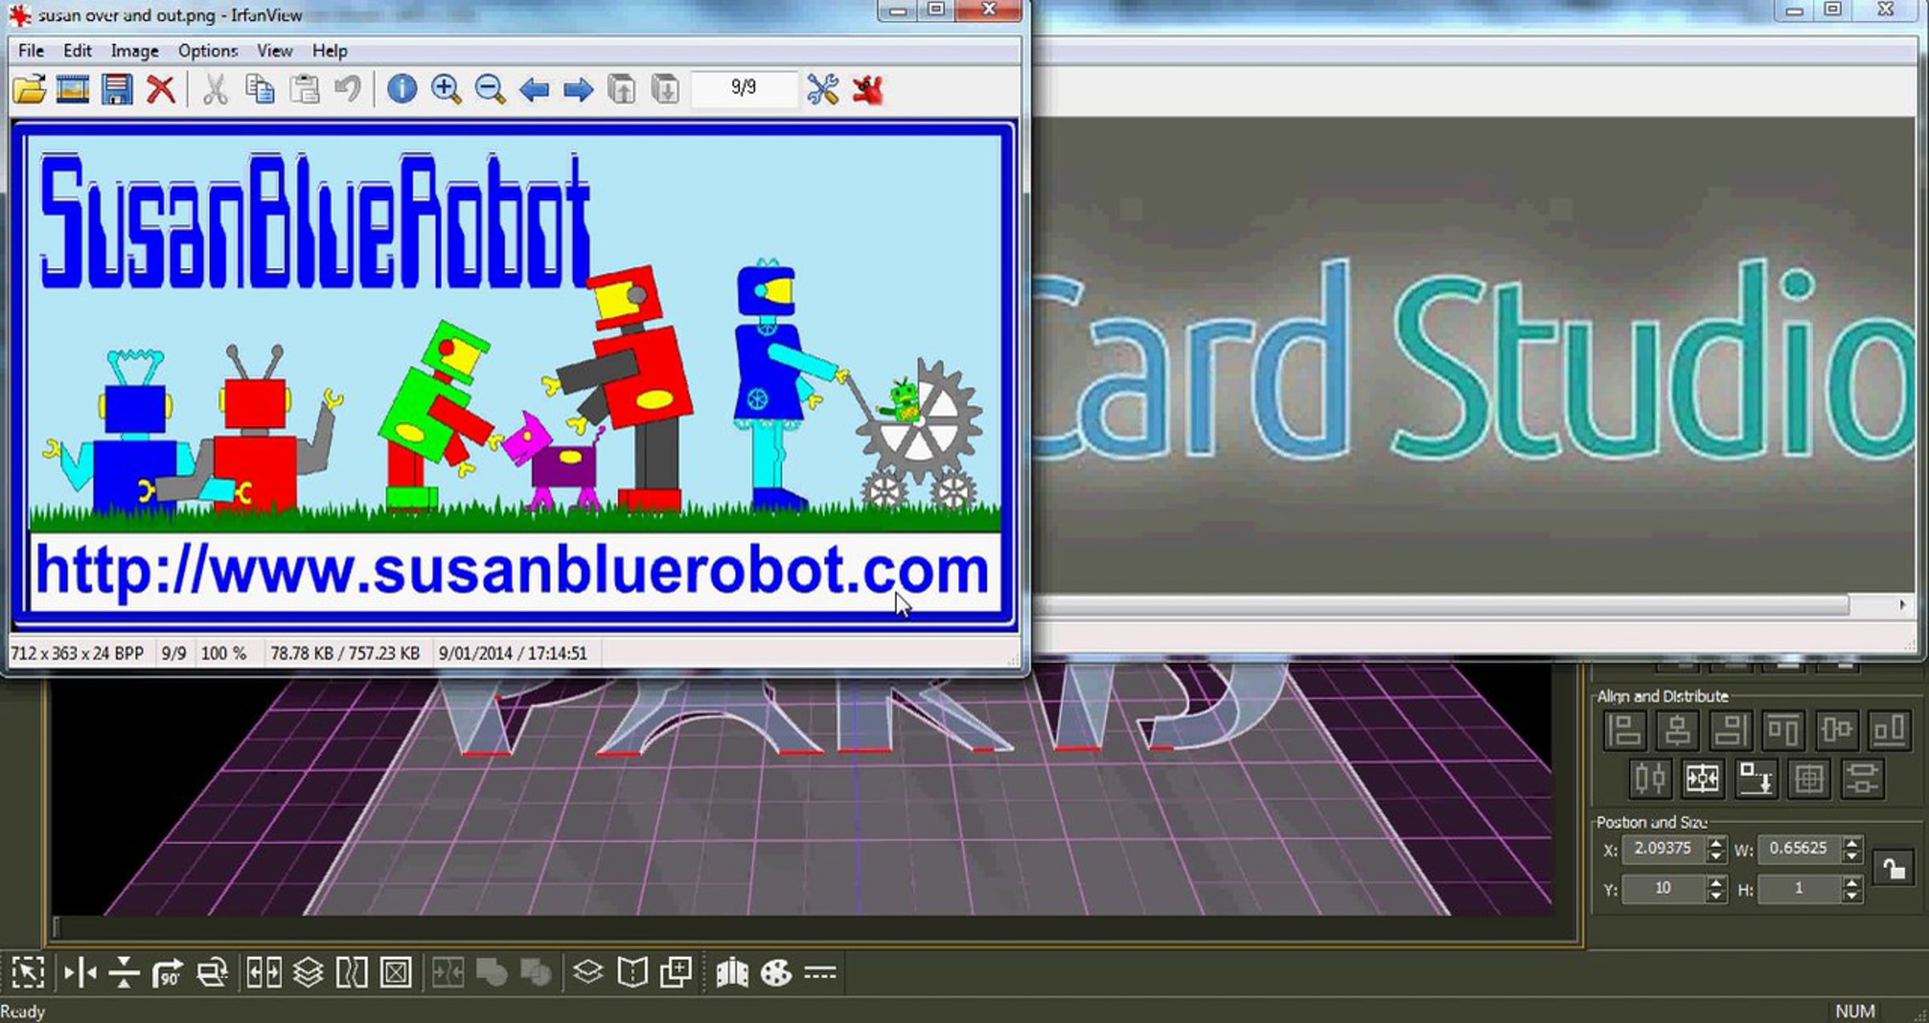This screenshot has width=1929, height=1023.
Task: Align objects to the bottom edge
Action: tap(1890, 730)
